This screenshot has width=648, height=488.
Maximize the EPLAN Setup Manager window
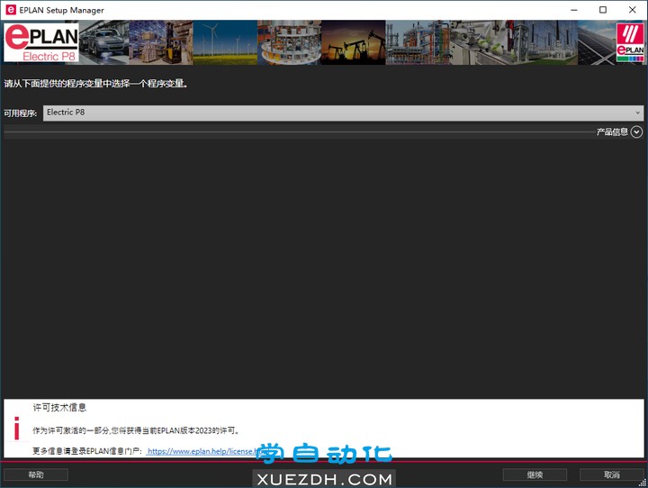click(603, 10)
